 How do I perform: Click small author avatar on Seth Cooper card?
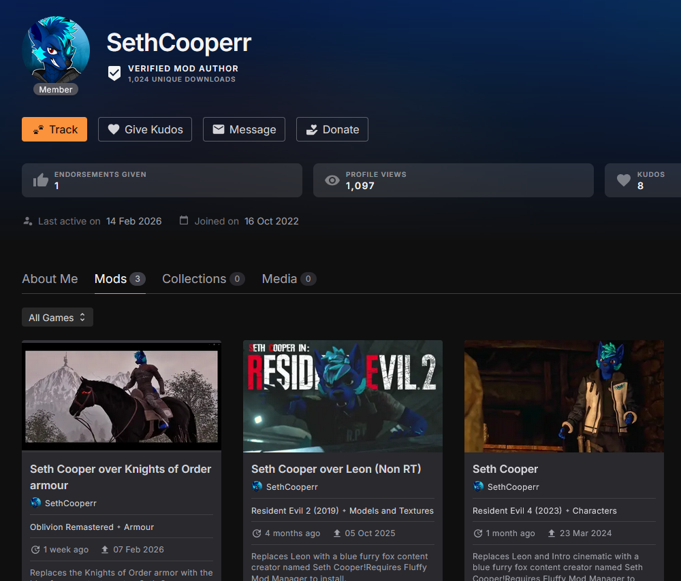[478, 486]
